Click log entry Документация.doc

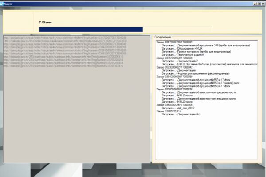[x=181, y=115]
